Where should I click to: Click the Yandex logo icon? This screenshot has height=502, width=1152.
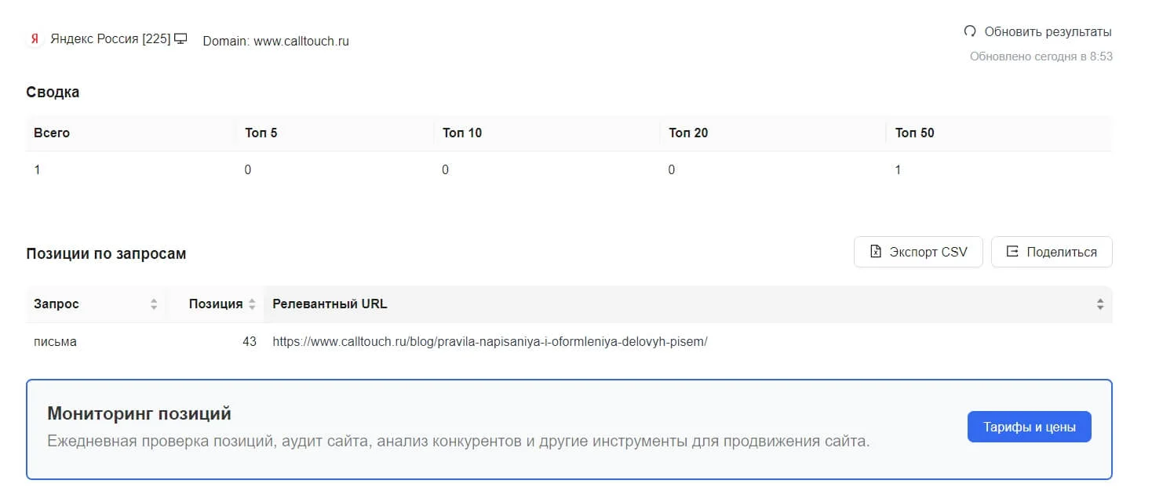[35, 39]
